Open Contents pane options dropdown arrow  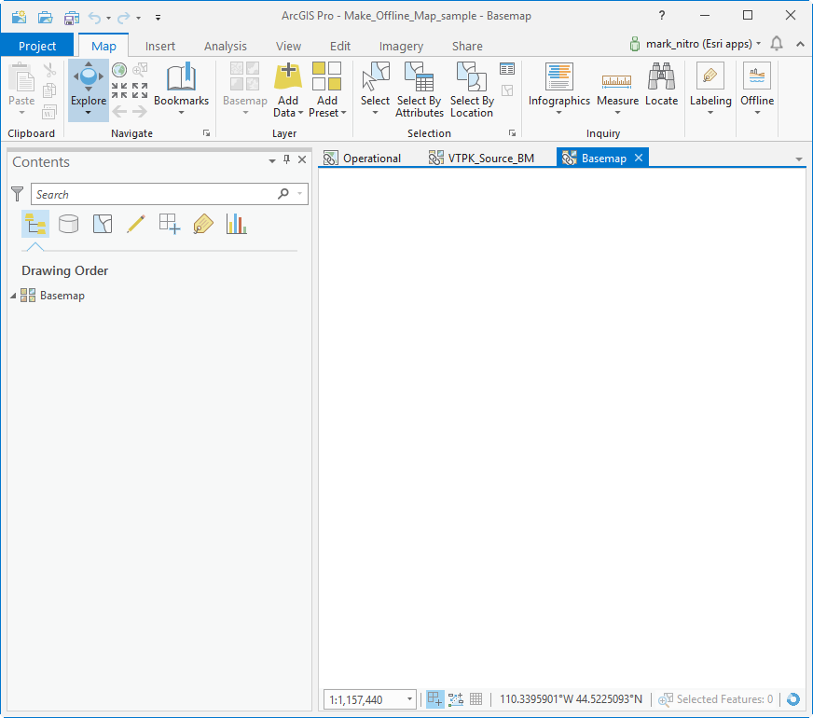coord(271,160)
